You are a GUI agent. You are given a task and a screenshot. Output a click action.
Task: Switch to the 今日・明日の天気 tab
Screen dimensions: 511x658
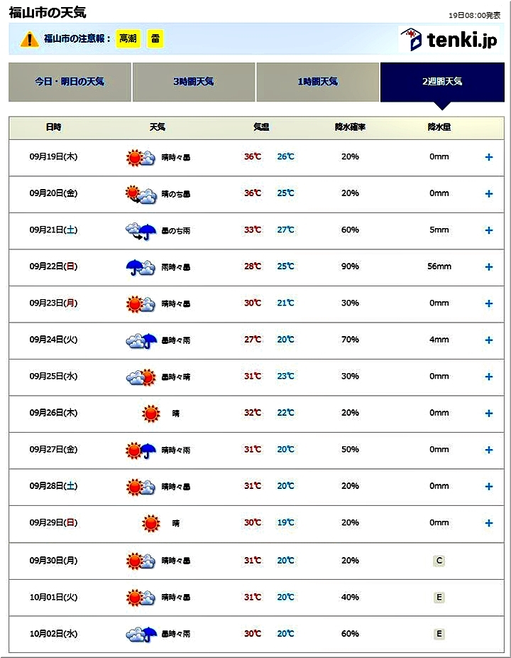pyautogui.click(x=70, y=82)
